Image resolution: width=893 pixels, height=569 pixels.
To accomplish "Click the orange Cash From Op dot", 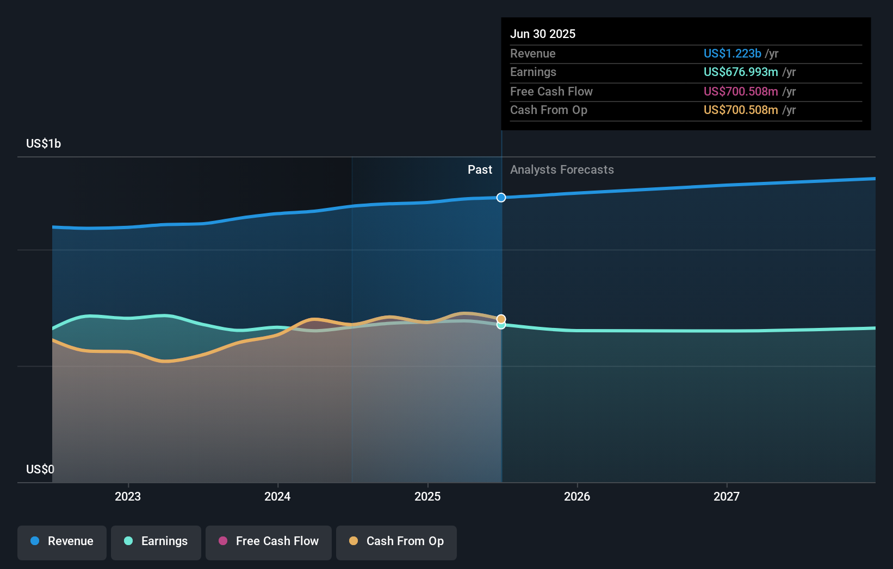I will (354, 541).
